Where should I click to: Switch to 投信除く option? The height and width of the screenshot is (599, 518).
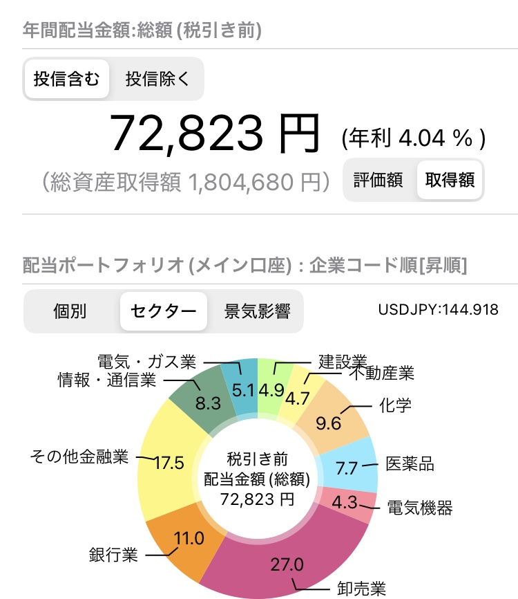[x=157, y=79]
